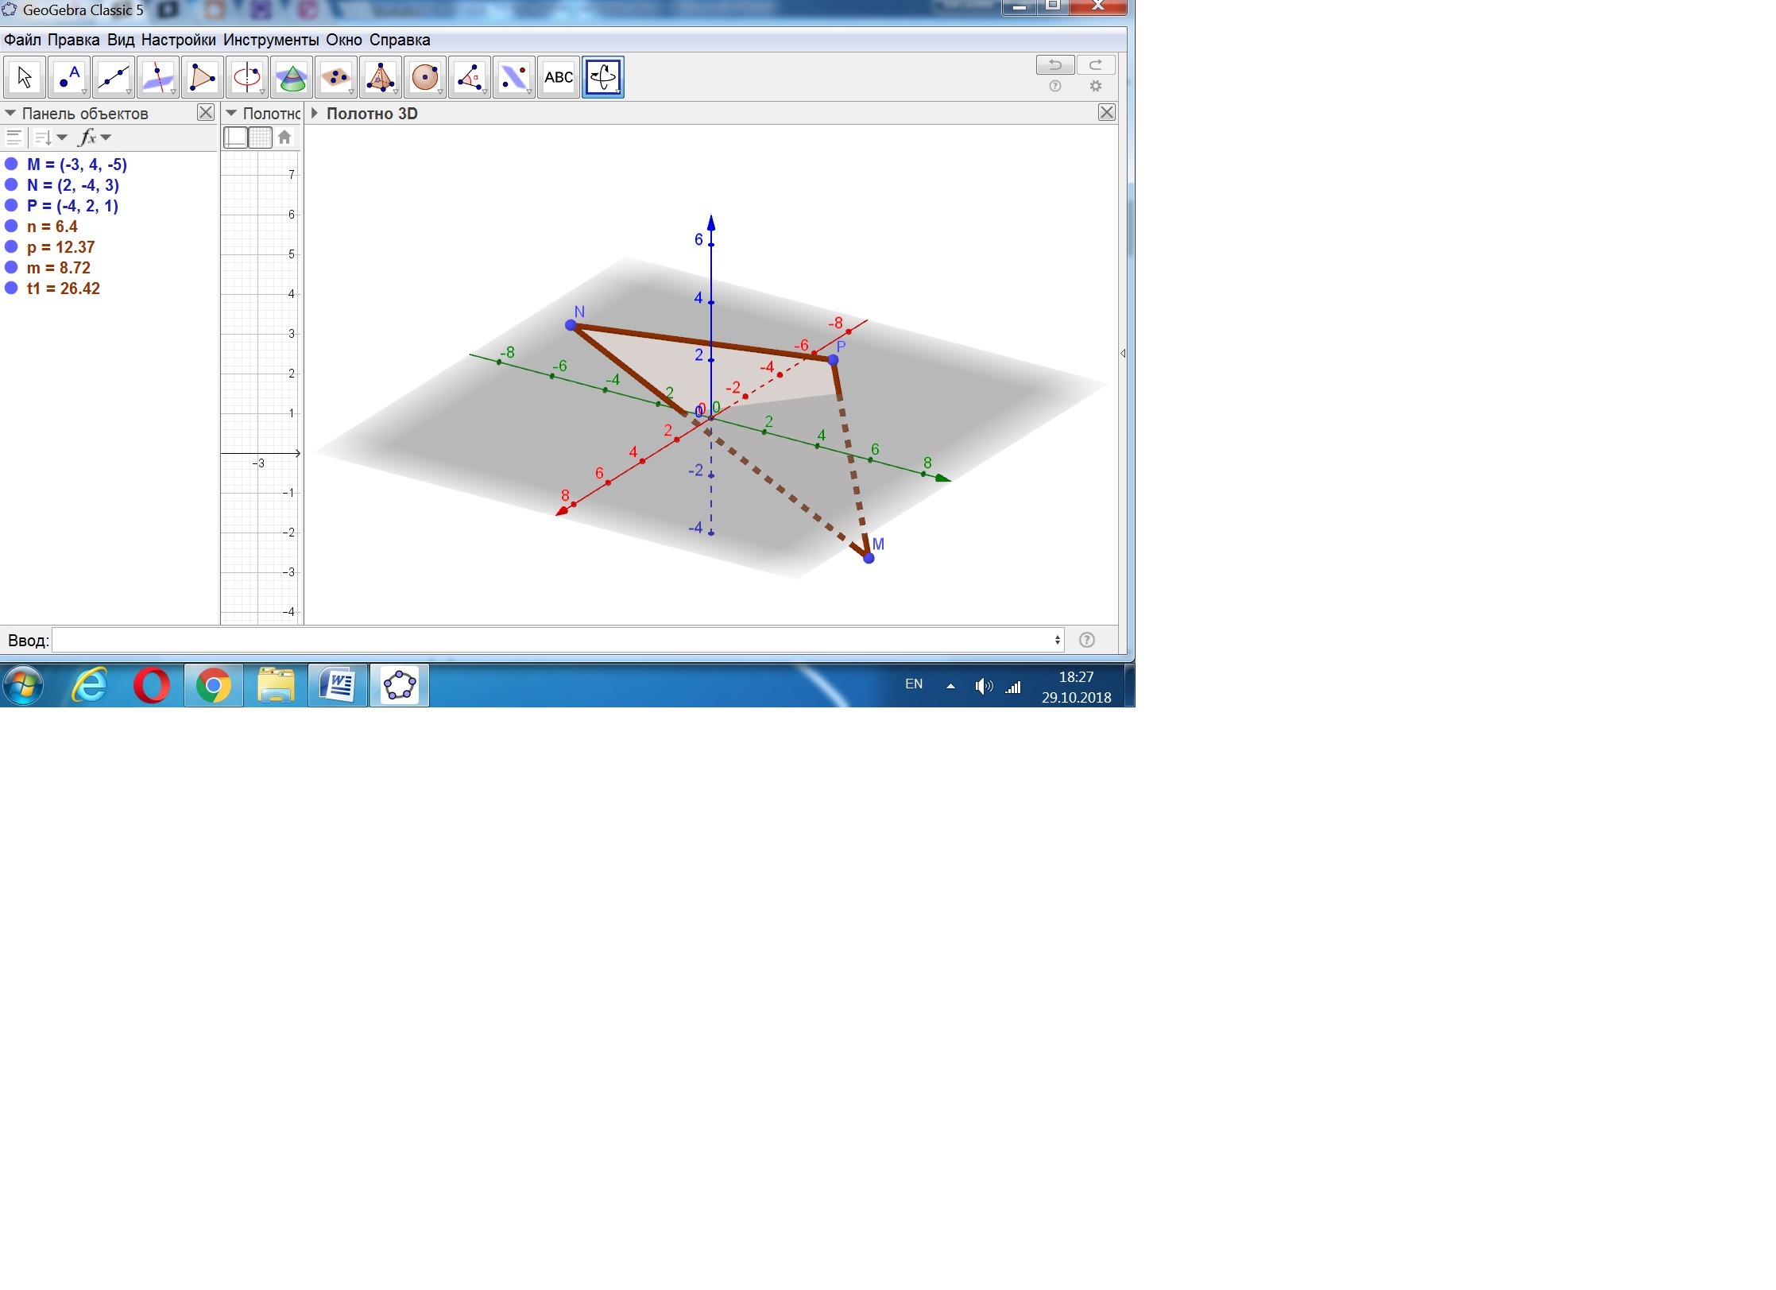Select the Sphere tool

425,77
